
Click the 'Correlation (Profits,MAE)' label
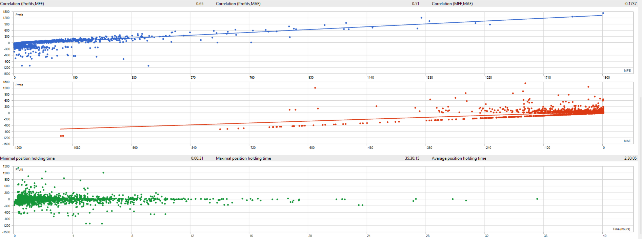point(238,4)
